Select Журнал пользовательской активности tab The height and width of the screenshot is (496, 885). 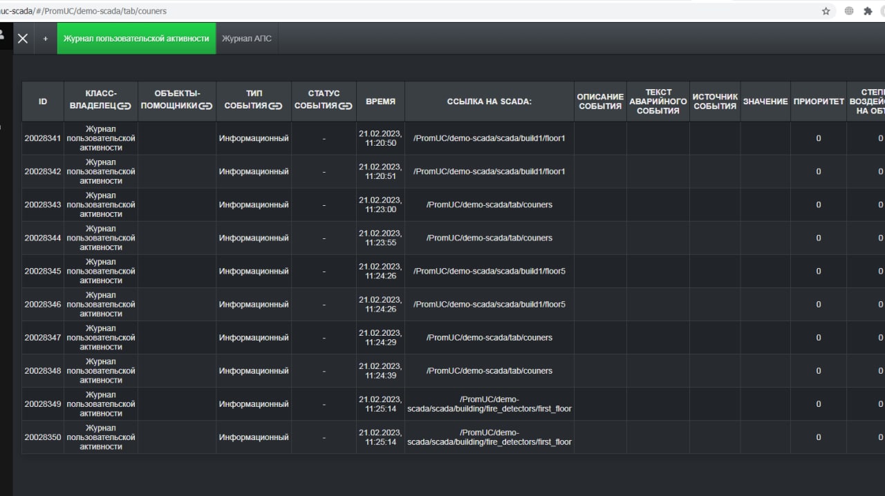pos(136,39)
